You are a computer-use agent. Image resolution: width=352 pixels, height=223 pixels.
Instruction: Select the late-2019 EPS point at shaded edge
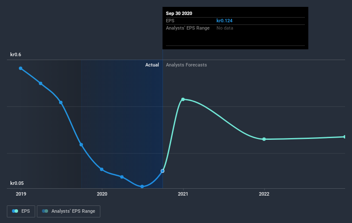click(81, 145)
